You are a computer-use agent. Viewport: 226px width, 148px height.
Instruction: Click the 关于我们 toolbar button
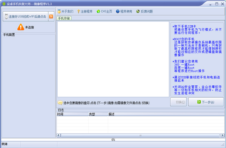tap(66, 11)
